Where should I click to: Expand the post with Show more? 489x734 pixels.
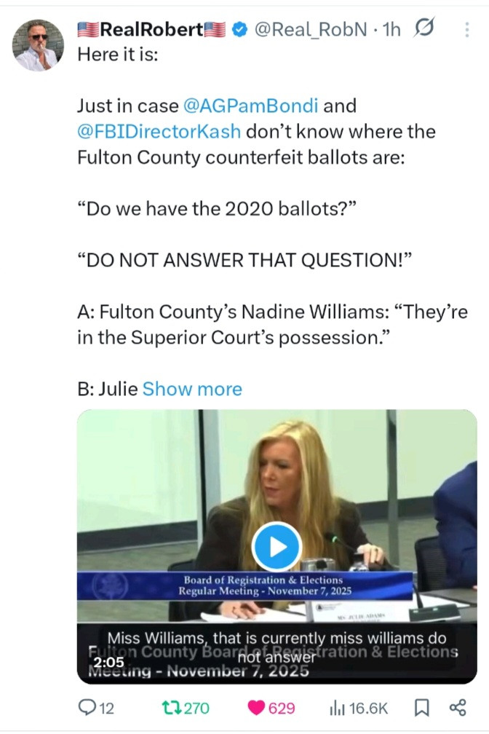click(x=192, y=389)
